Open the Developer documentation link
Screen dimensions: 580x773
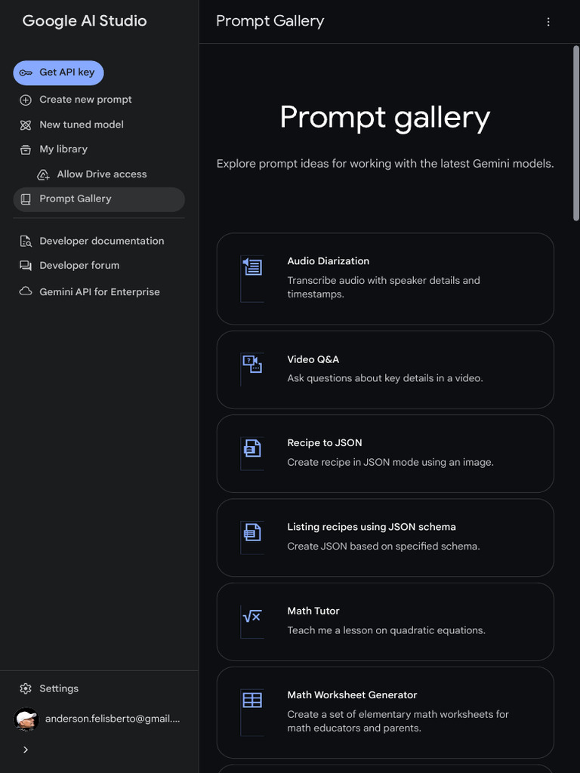pos(101,241)
